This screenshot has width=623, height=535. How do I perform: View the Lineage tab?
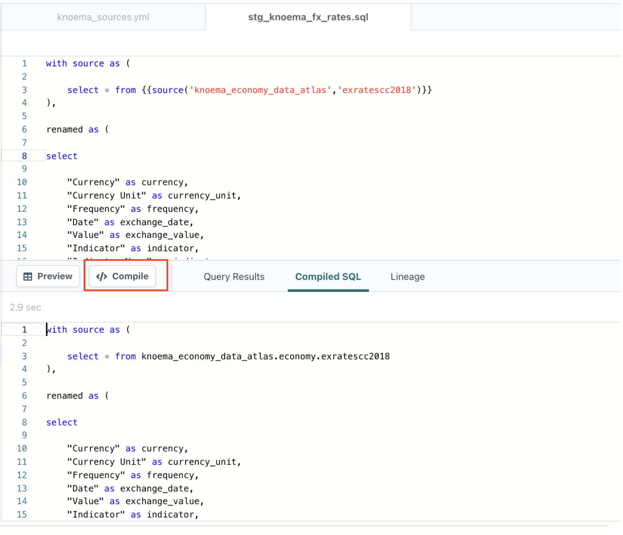(407, 277)
